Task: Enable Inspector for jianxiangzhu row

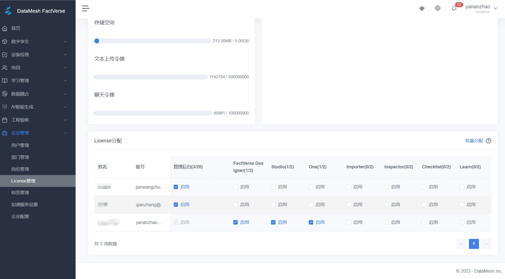Action: [386, 187]
